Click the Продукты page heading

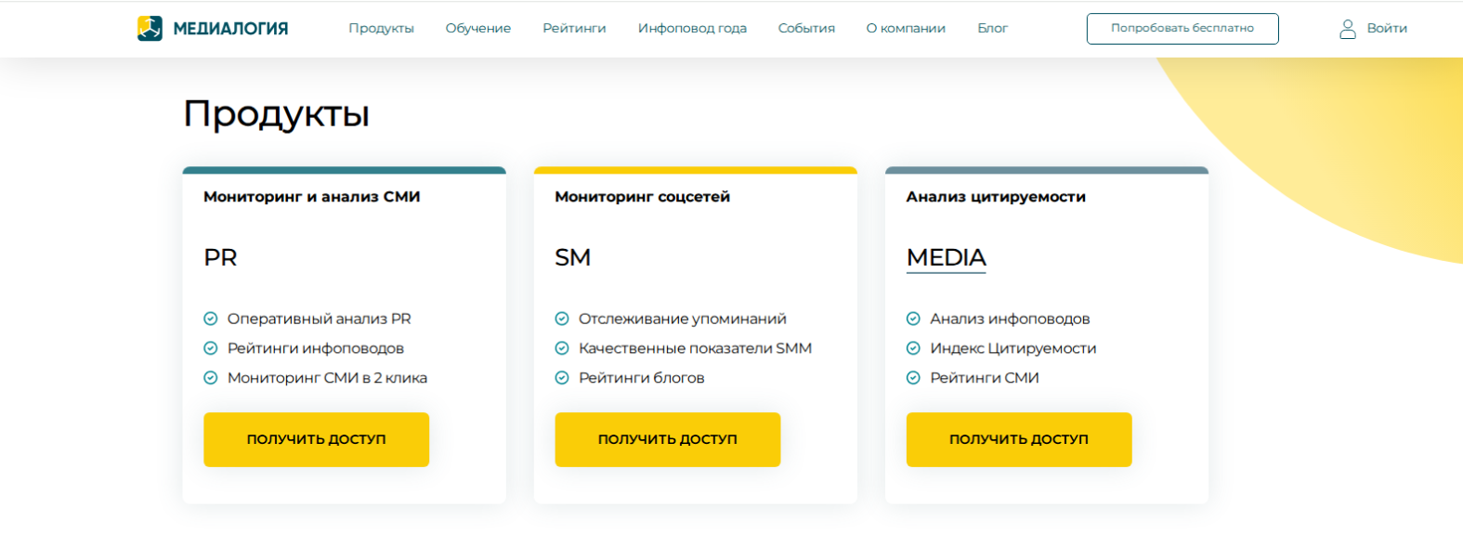click(x=276, y=114)
